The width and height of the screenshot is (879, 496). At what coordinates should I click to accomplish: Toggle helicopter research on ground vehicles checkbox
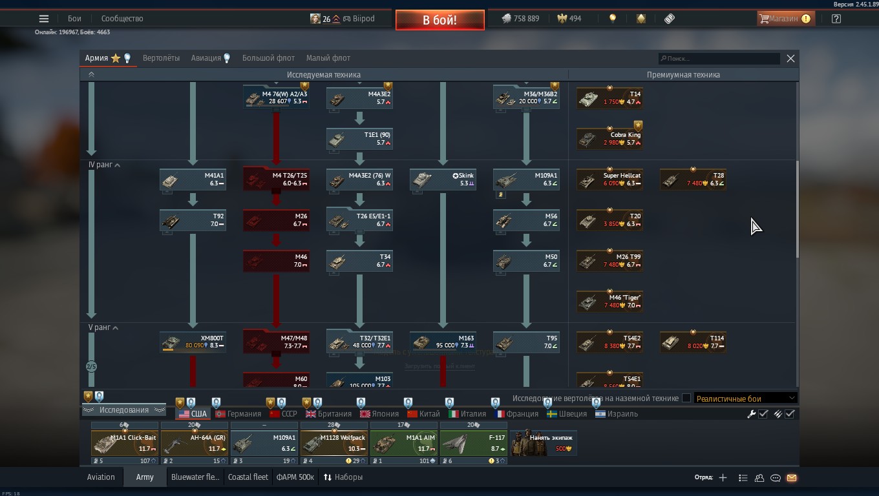click(686, 398)
